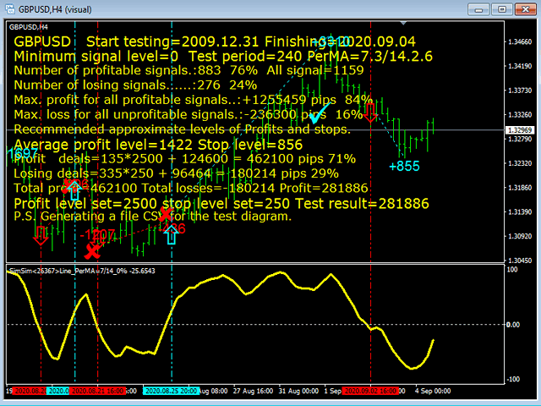Image resolution: width=541 pixels, height=406 pixels.
Task: Select the red down arrow near 2 Sep line
Action: tap(370, 112)
